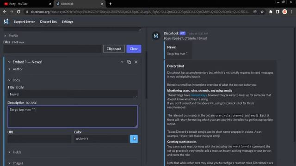Click the browser address bar URL

pos(140,12)
